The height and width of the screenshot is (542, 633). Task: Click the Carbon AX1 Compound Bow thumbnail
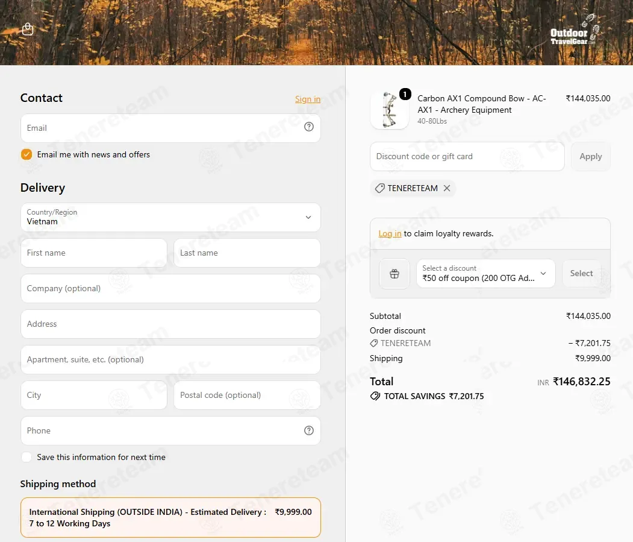(x=390, y=110)
